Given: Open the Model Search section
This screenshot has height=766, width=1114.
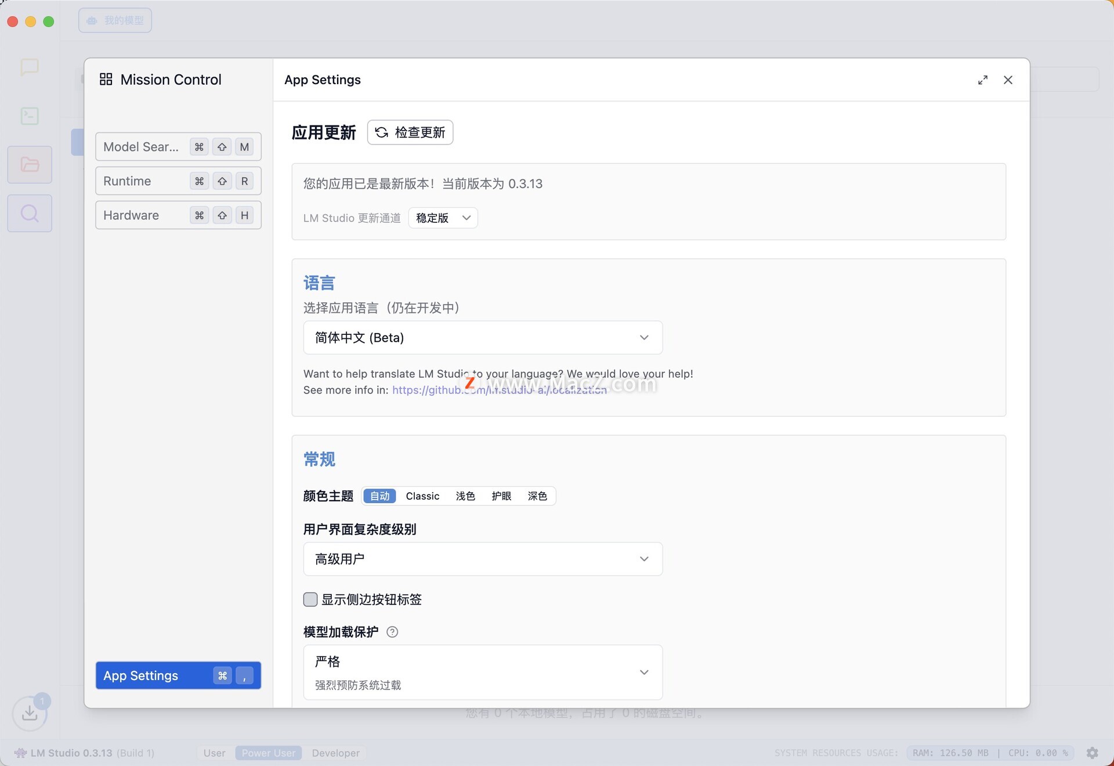Looking at the screenshot, I should coord(178,147).
